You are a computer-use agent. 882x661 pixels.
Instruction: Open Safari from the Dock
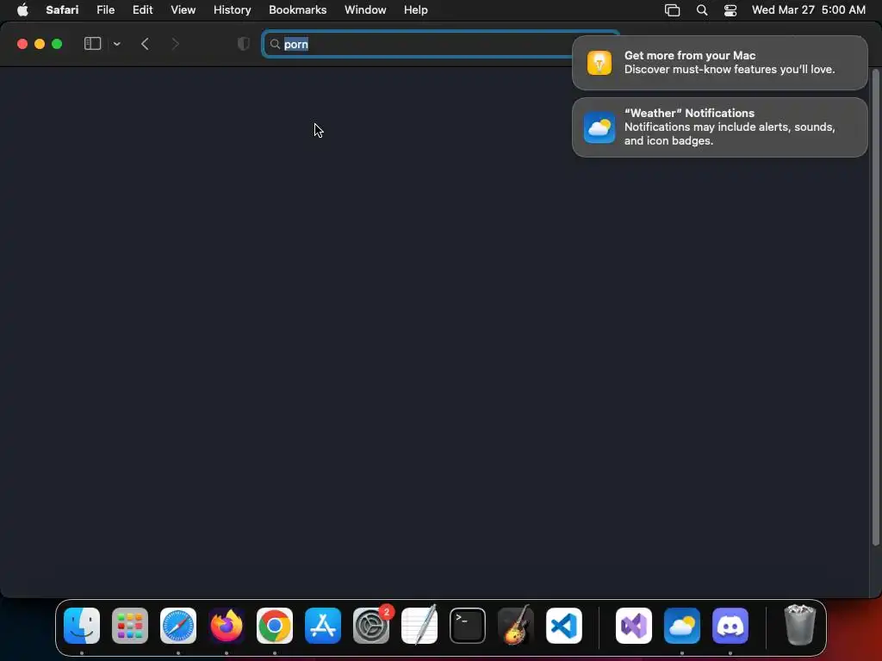pos(178,625)
